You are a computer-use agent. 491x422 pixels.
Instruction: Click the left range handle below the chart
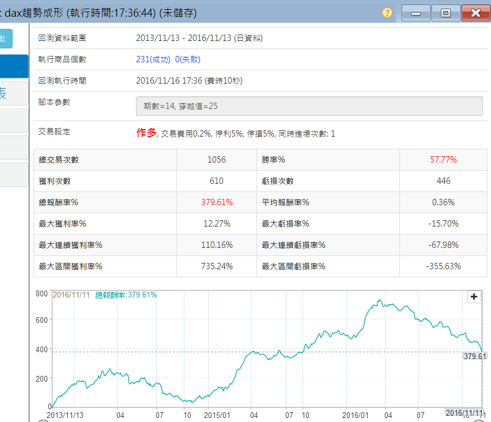pyautogui.click(x=43, y=420)
